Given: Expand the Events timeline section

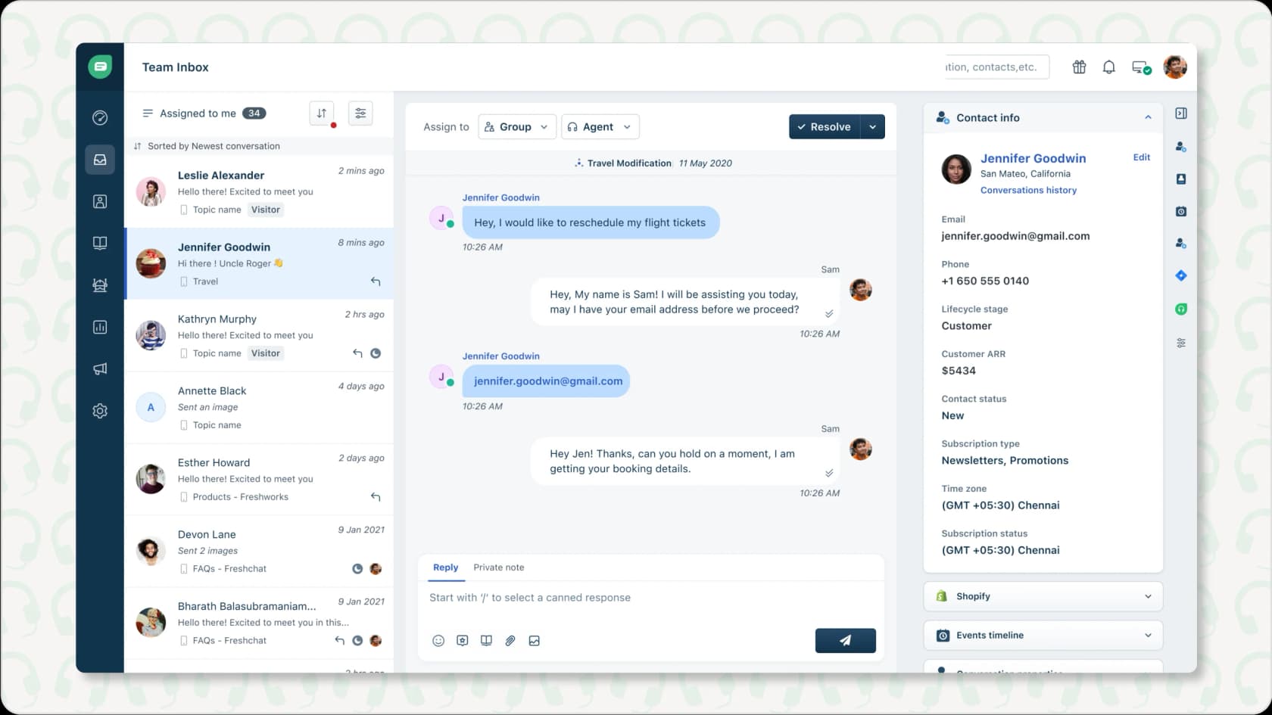Looking at the screenshot, I should click(x=1043, y=636).
